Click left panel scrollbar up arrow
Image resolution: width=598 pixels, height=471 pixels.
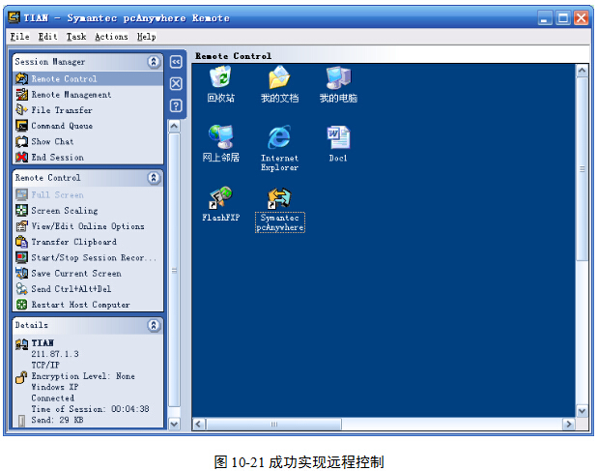(174, 126)
